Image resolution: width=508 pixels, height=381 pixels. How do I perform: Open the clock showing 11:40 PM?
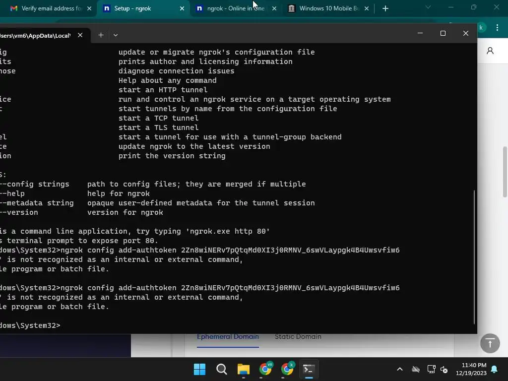point(471,369)
